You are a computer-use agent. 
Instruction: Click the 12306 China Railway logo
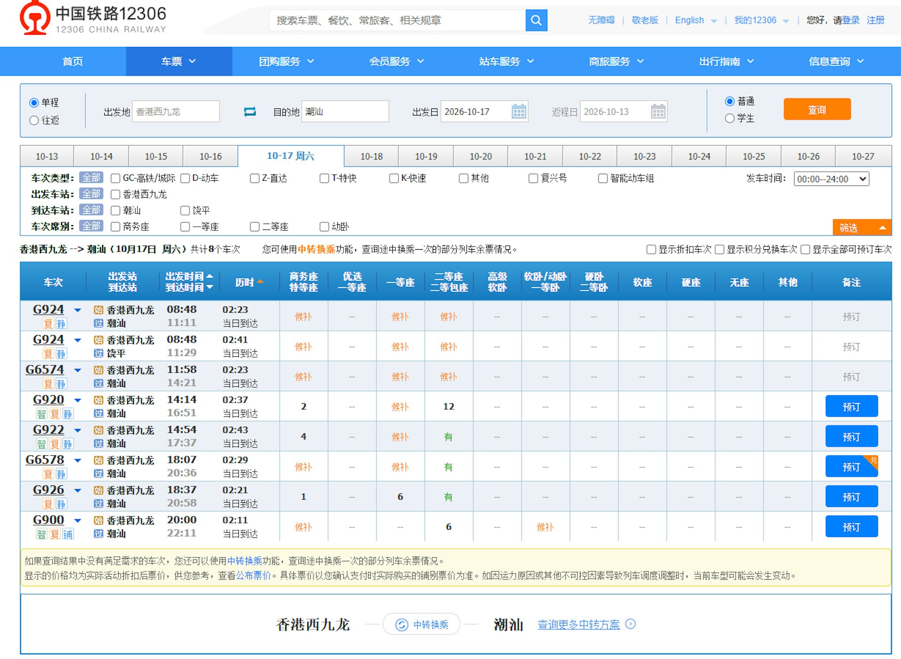tap(93, 19)
